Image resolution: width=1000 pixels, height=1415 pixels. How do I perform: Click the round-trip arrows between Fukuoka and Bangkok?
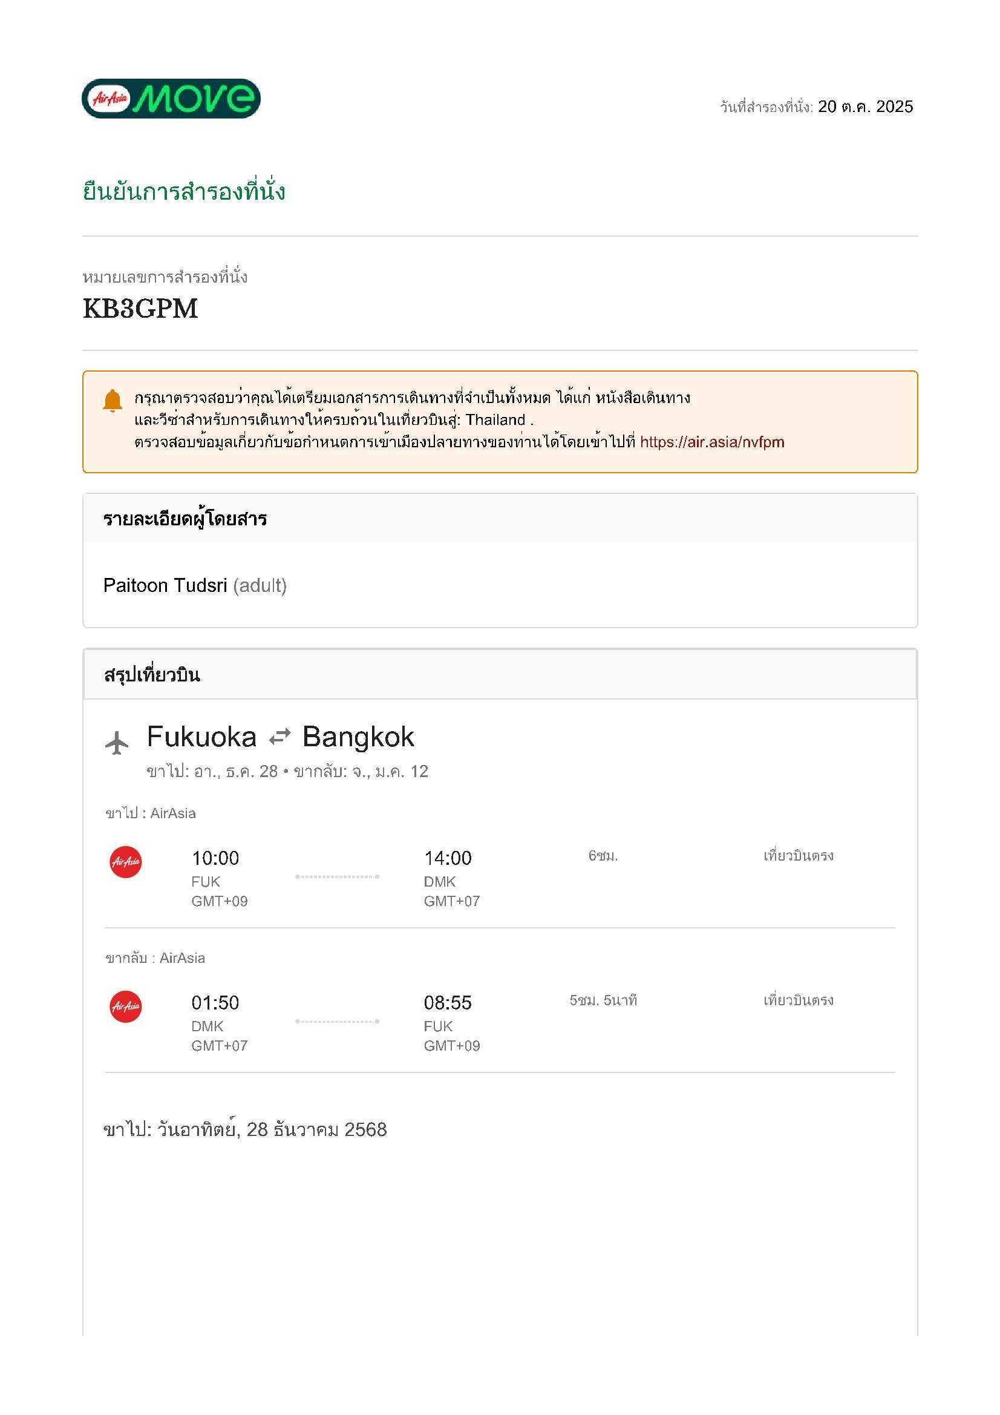coord(279,737)
